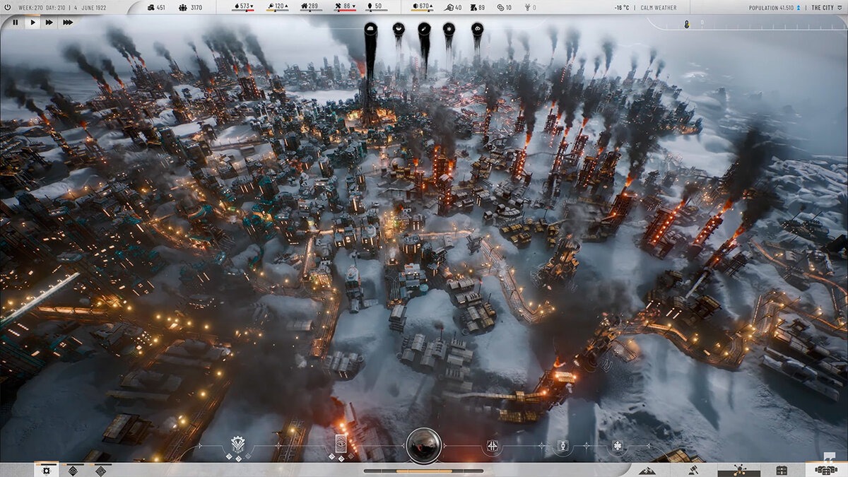View the greyed resource counter showing 0

pyautogui.click(x=529, y=7)
